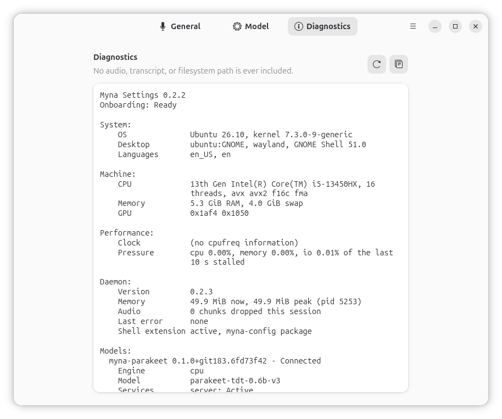Click the 'System:' section heading
502x419 pixels.
115,125
